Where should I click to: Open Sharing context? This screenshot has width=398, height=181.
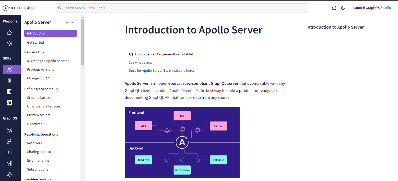(39, 152)
